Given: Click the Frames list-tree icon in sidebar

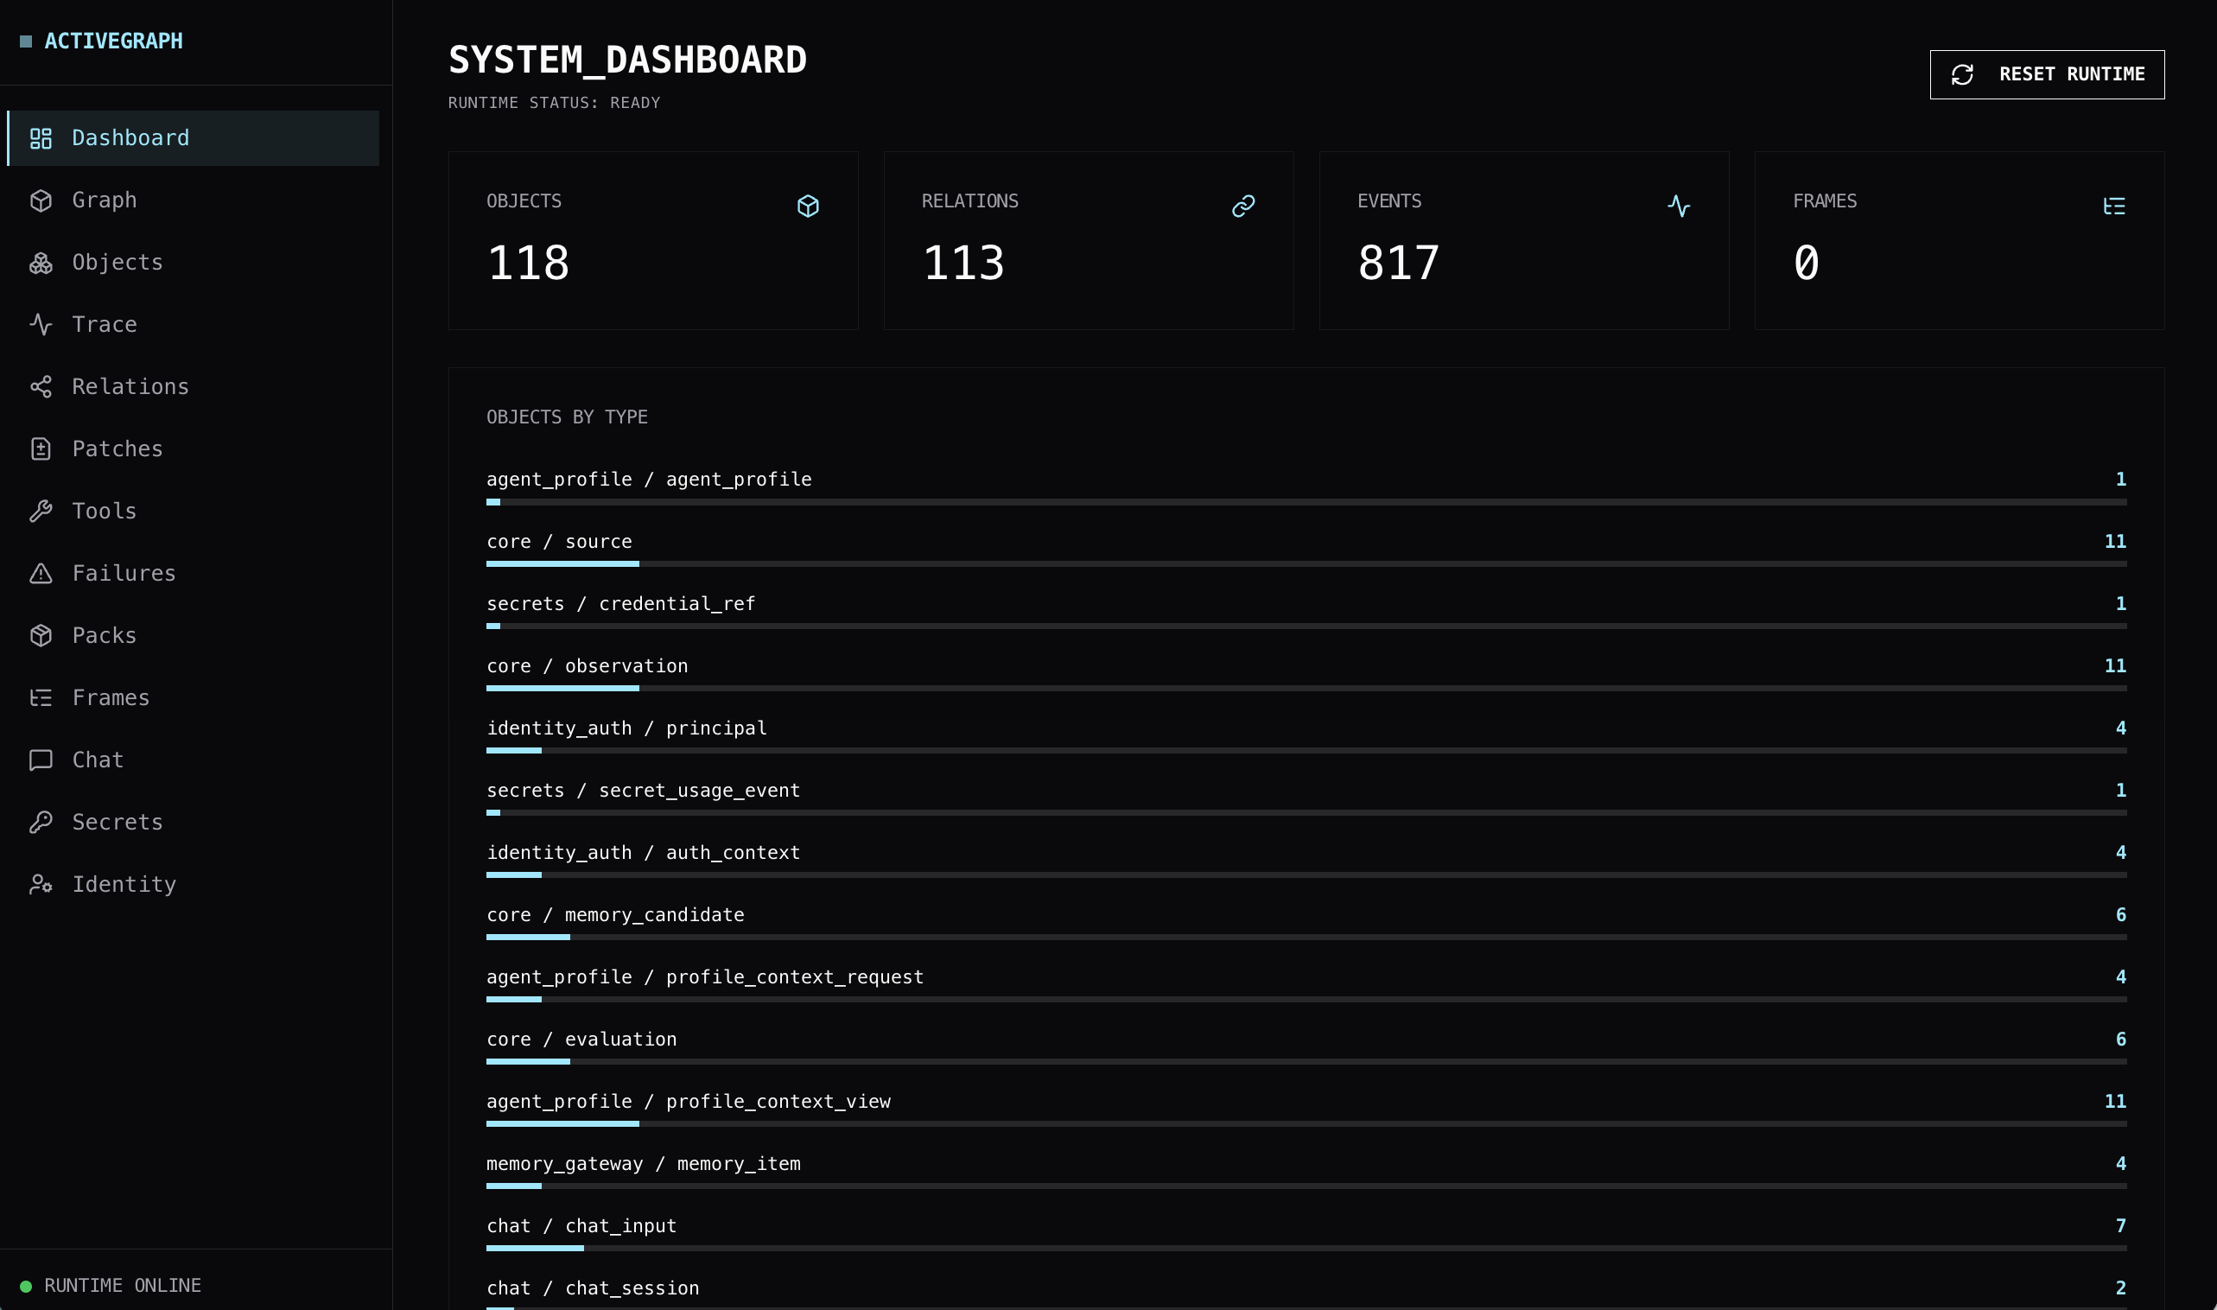Looking at the screenshot, I should tap(41, 698).
